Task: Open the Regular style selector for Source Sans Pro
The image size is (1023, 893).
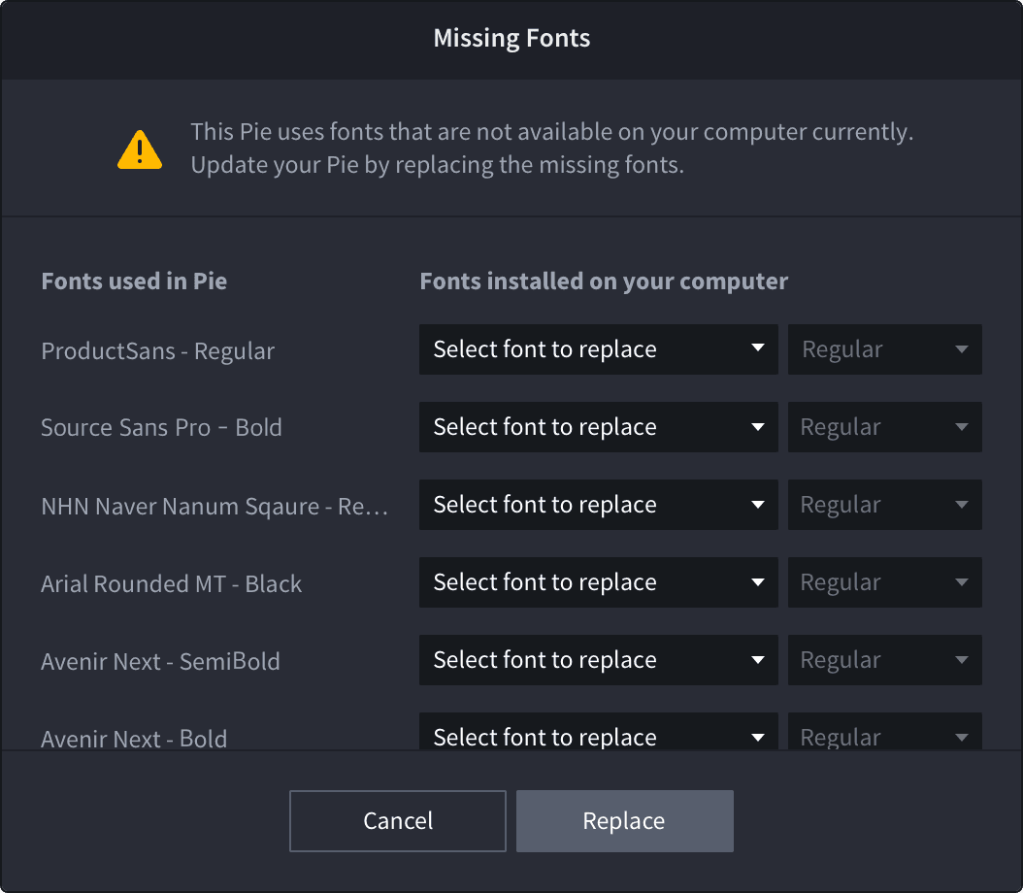Action: click(884, 427)
